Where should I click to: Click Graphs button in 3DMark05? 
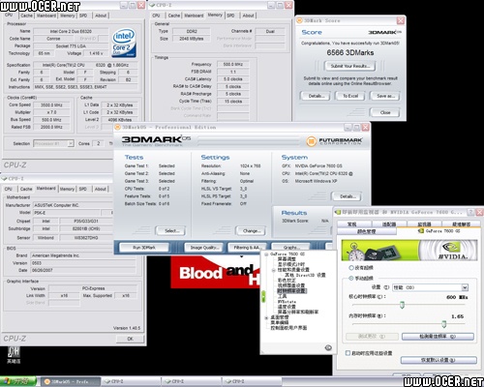pyautogui.click(x=291, y=248)
